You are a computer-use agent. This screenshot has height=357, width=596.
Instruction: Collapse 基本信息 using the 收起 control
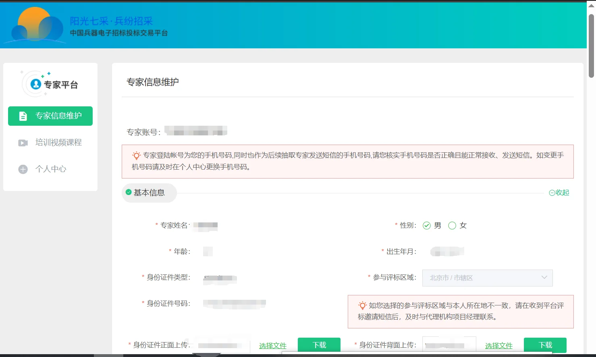point(559,193)
